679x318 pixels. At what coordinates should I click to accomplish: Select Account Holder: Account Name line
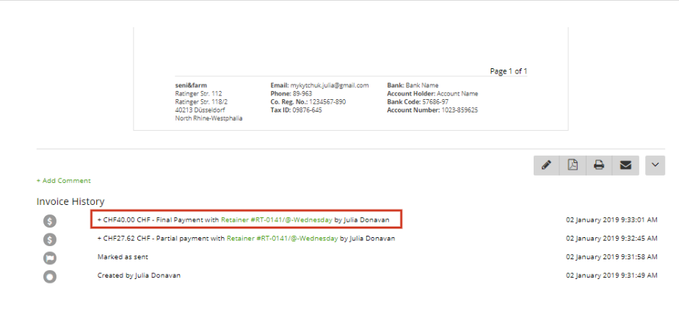pos(432,93)
